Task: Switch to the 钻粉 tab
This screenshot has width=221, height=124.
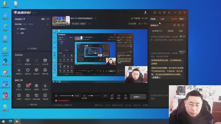Action: click(181, 31)
